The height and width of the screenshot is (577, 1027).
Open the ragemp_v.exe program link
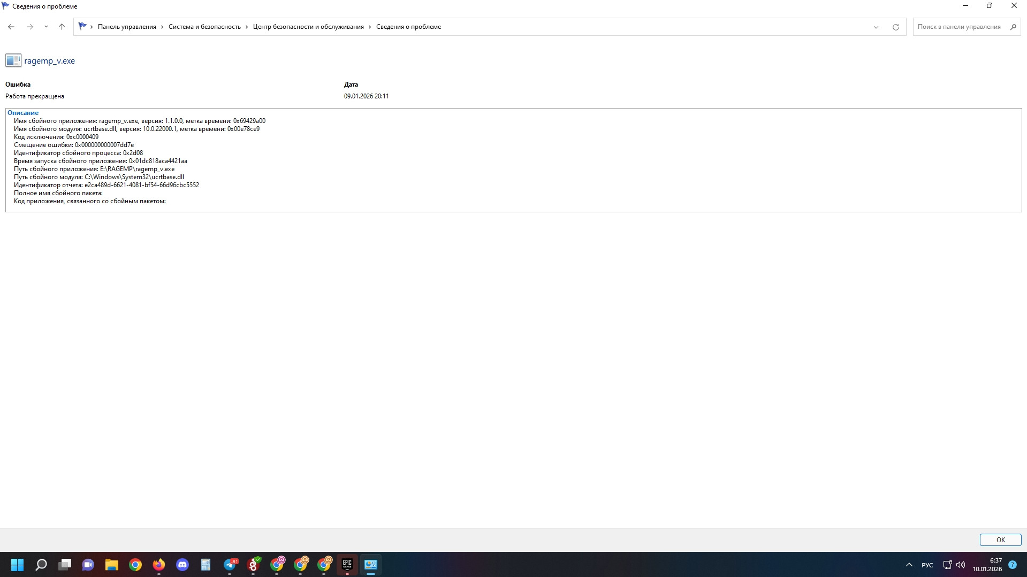49,61
